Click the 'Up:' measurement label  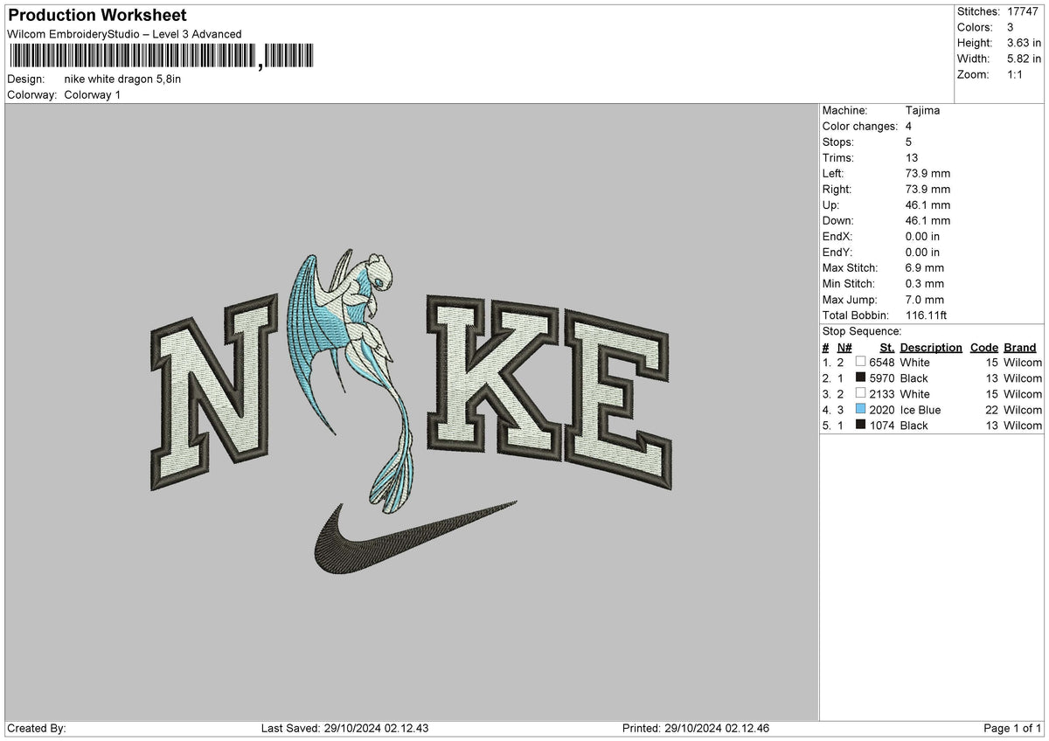(832, 204)
